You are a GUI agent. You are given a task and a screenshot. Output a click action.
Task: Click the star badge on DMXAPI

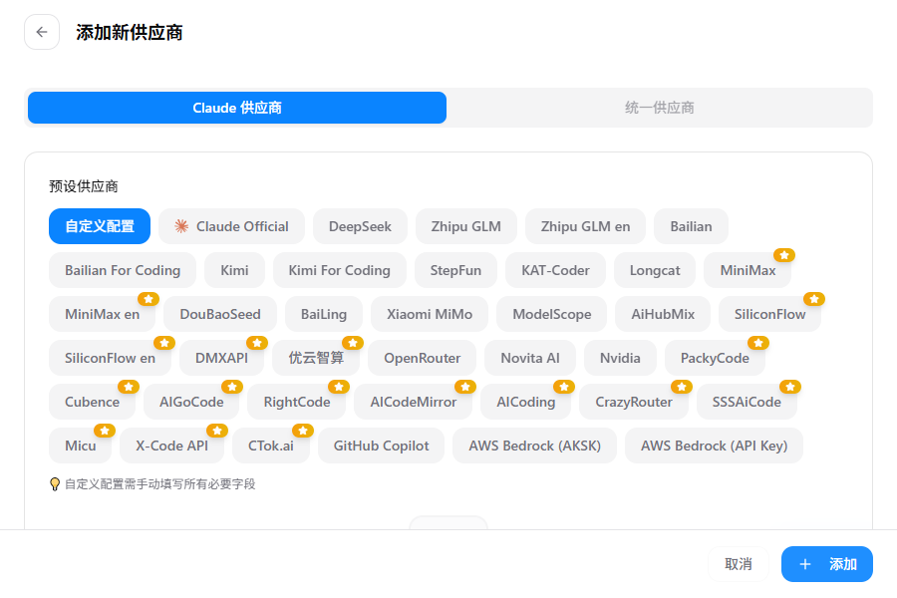(257, 343)
